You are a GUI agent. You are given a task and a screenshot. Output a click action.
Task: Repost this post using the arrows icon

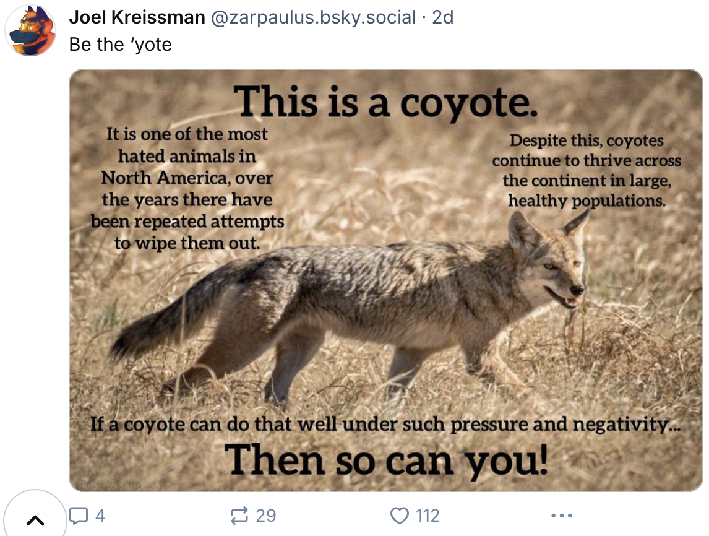point(239,515)
